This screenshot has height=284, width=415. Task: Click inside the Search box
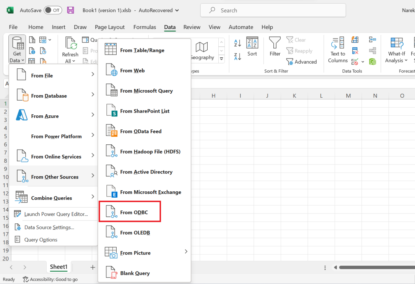273,10
